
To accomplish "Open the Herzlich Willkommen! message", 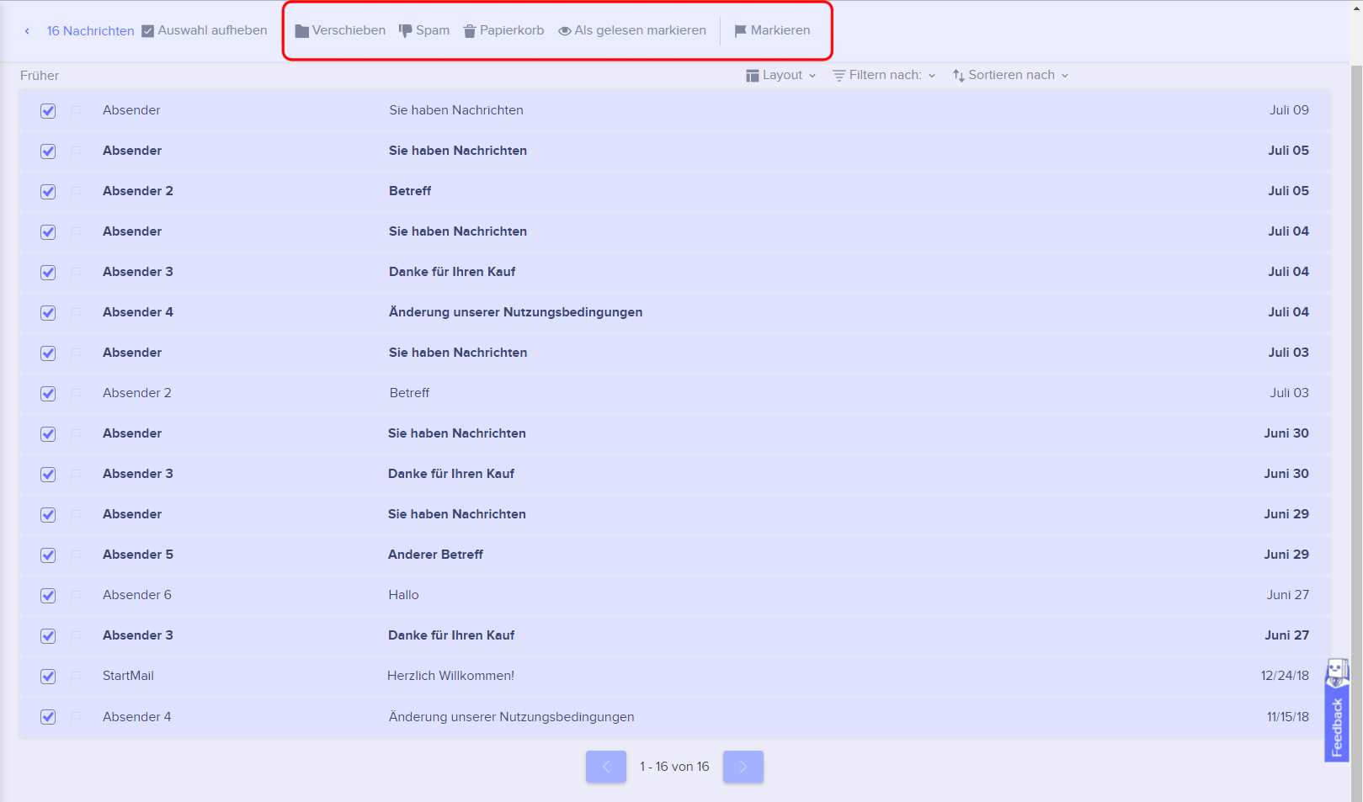I will click(450, 676).
